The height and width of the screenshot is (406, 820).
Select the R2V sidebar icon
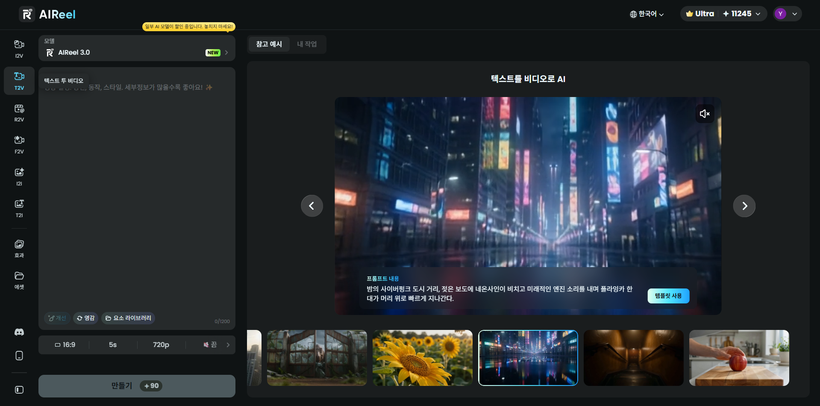pyautogui.click(x=19, y=113)
